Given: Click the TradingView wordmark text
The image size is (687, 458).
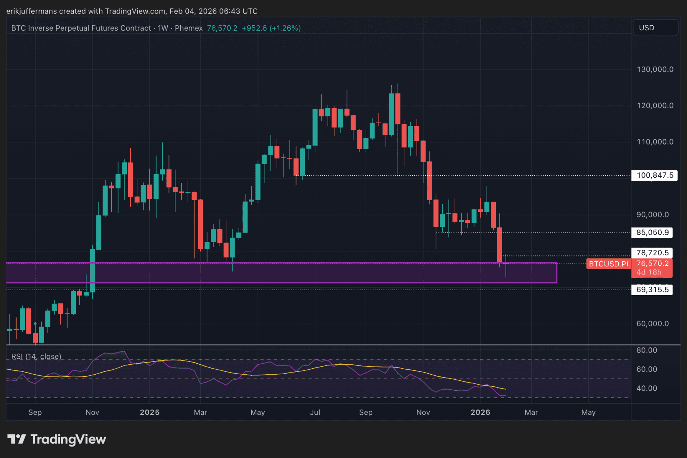Looking at the screenshot, I should [x=68, y=439].
